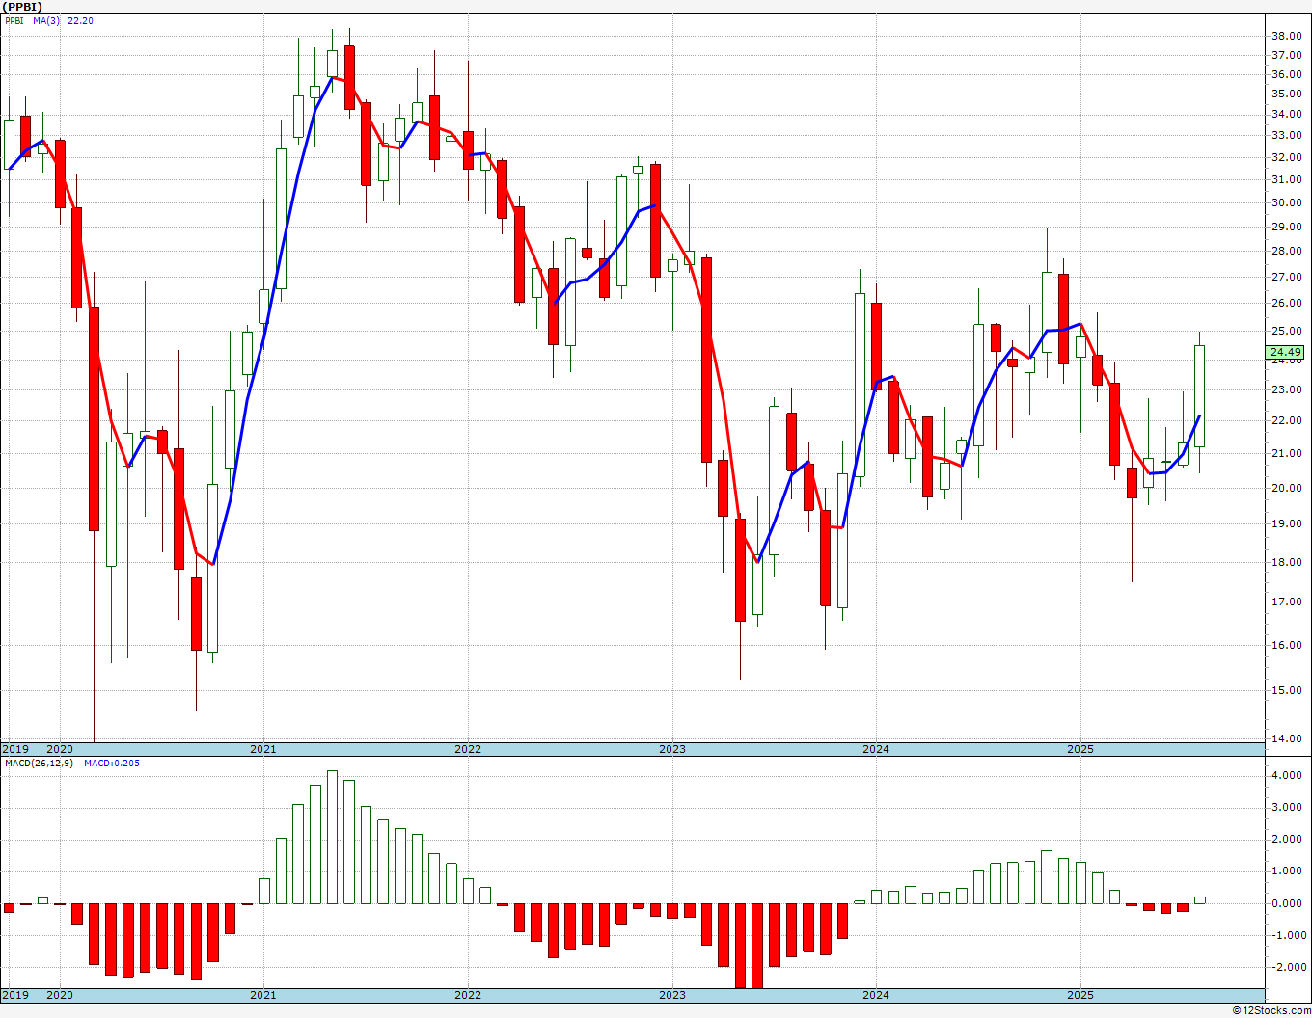The height and width of the screenshot is (1018, 1312).
Task: Select the 22.20 moving average value
Action: click(x=80, y=21)
